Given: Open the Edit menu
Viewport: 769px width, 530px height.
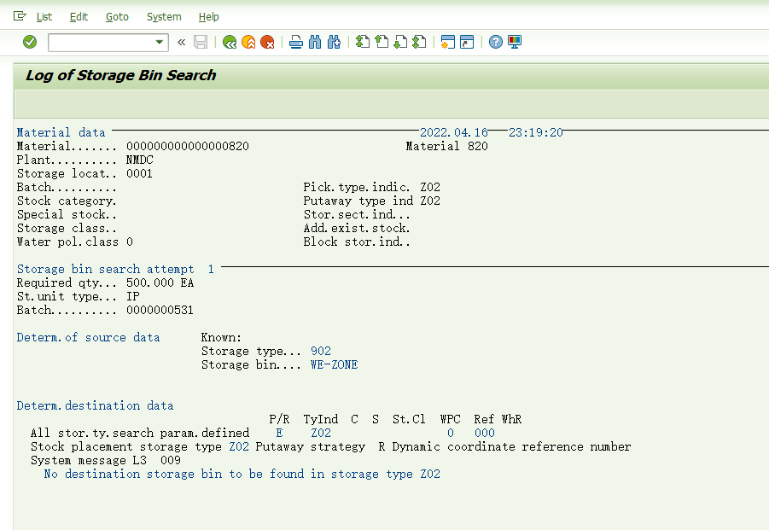Looking at the screenshot, I should tap(79, 17).
